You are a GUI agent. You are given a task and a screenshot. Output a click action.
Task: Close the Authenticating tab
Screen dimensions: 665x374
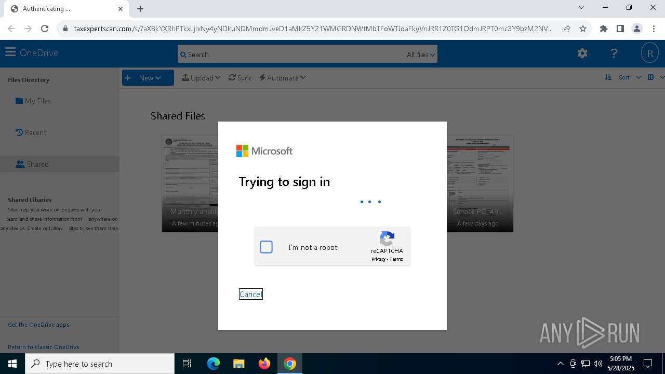point(121,9)
